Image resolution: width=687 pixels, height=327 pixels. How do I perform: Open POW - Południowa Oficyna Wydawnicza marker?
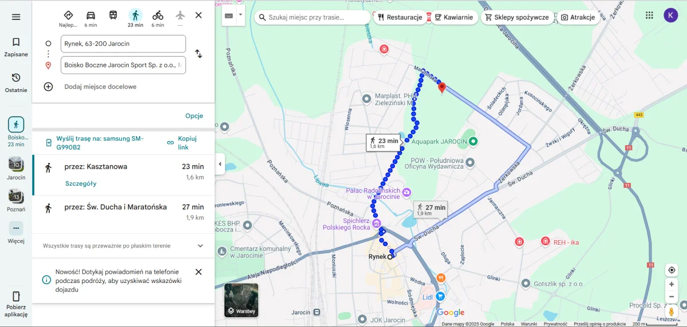coord(470,163)
